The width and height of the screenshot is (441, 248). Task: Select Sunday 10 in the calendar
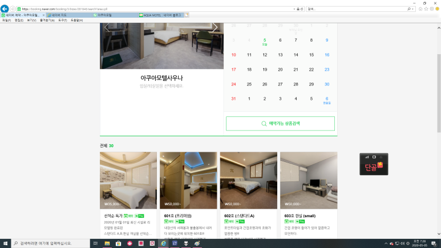pos(233,55)
